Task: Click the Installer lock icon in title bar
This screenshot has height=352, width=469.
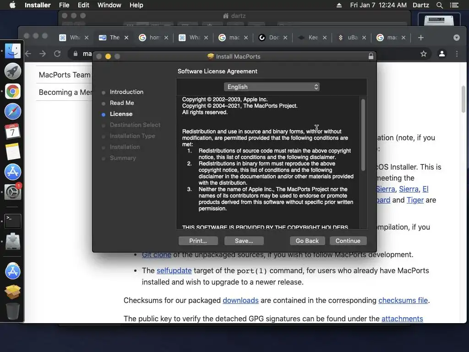Action: point(371,56)
